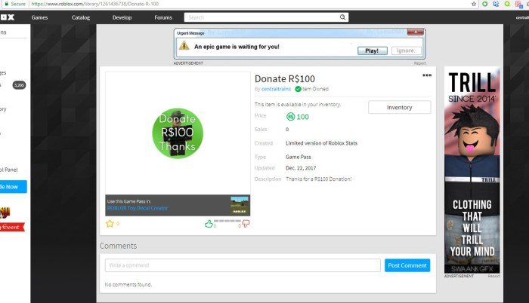Click the green extension icon in toolbar
The width and height of the screenshot is (529, 303).
485,4
